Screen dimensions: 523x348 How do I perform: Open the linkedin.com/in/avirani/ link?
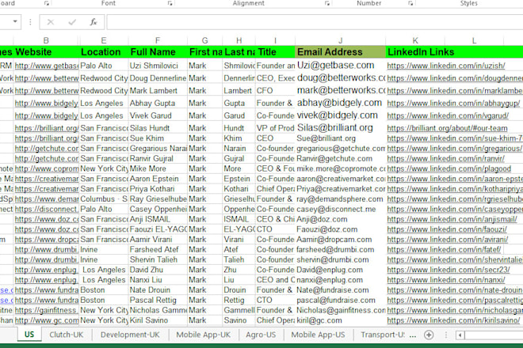[448, 240]
